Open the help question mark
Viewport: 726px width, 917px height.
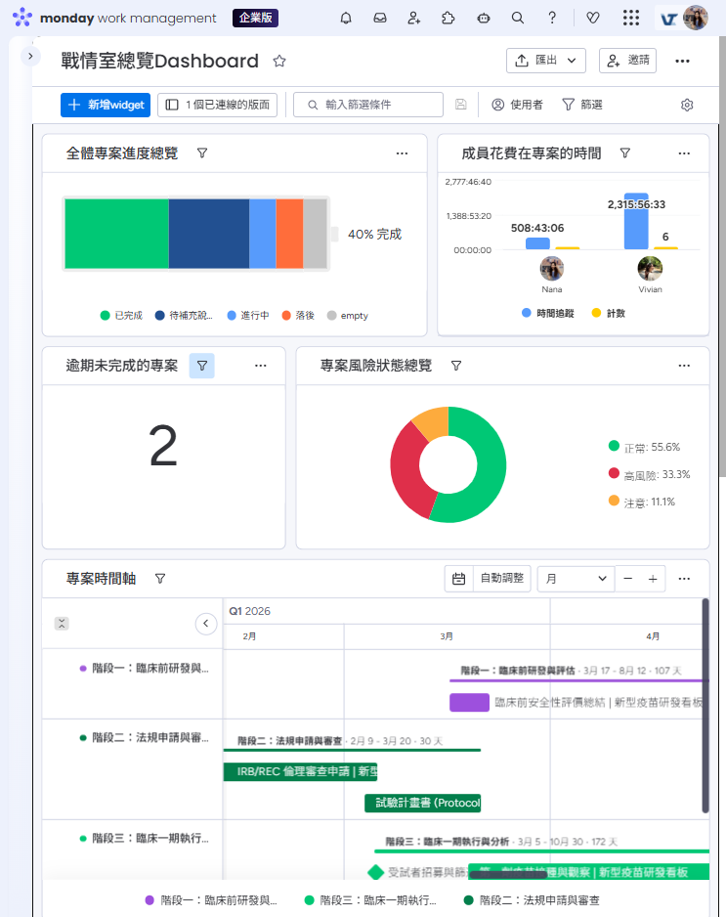point(552,19)
